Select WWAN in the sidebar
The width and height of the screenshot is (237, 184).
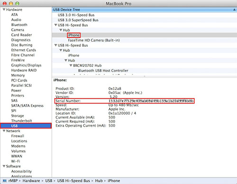17,156
